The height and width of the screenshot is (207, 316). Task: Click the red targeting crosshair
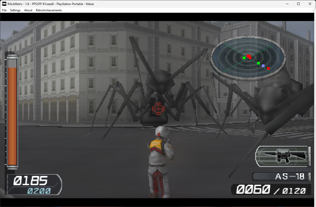tap(158, 109)
